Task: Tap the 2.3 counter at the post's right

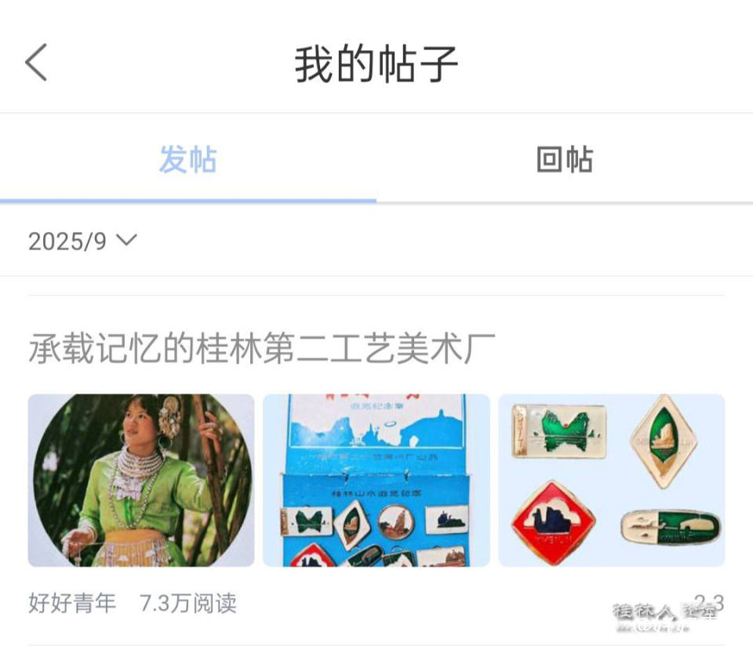Action: [709, 602]
